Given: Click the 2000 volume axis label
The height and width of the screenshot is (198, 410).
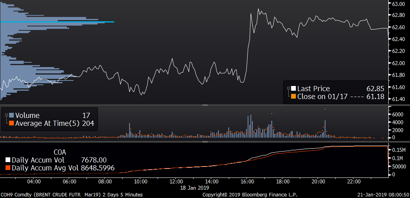Looking at the screenshot, I should point(397,130).
